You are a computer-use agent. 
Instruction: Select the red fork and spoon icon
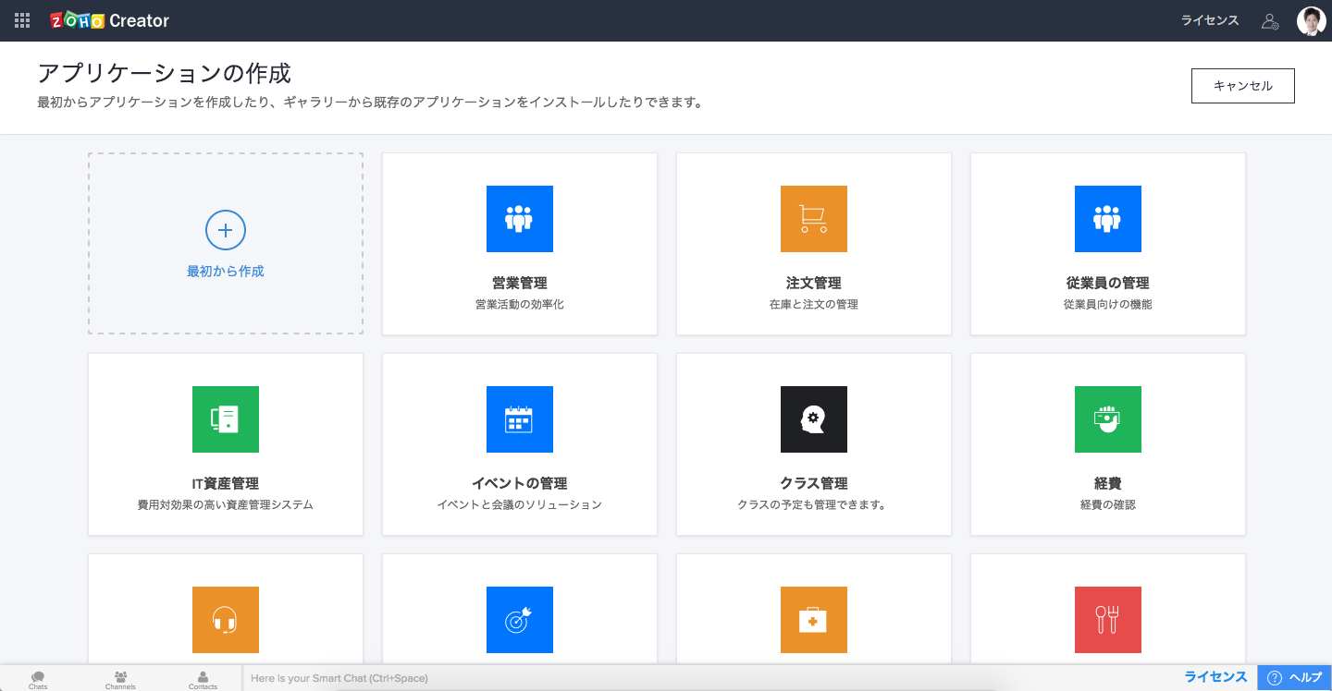(1108, 620)
